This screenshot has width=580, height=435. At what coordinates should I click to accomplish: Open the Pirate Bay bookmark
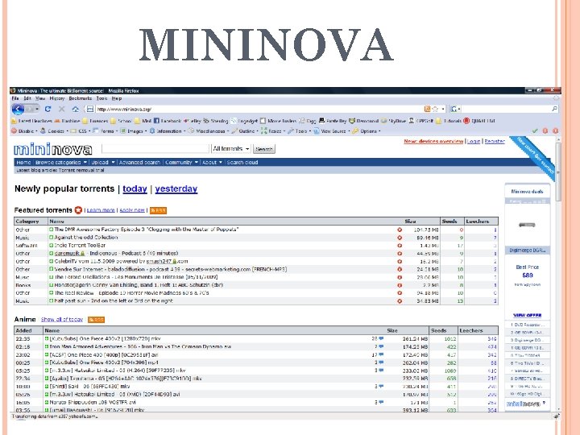tap(333, 121)
